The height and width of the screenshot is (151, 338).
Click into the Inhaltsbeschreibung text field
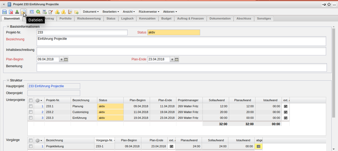tap(181, 51)
